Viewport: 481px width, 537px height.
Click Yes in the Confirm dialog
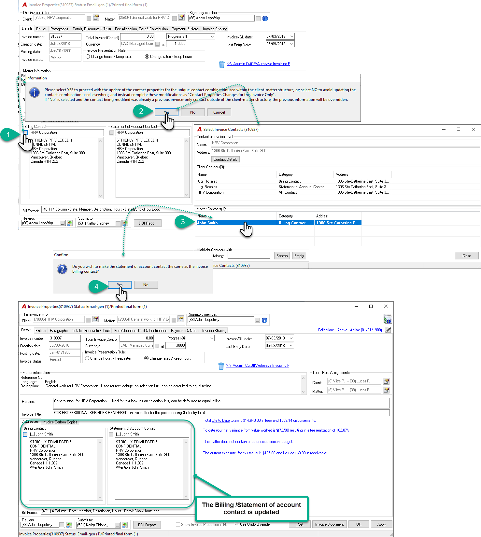pyautogui.click(x=120, y=285)
